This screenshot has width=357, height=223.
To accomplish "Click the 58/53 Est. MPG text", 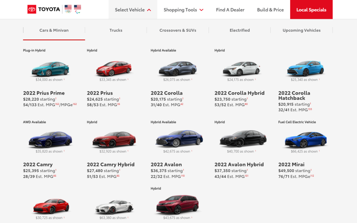I will [x=103, y=105].
